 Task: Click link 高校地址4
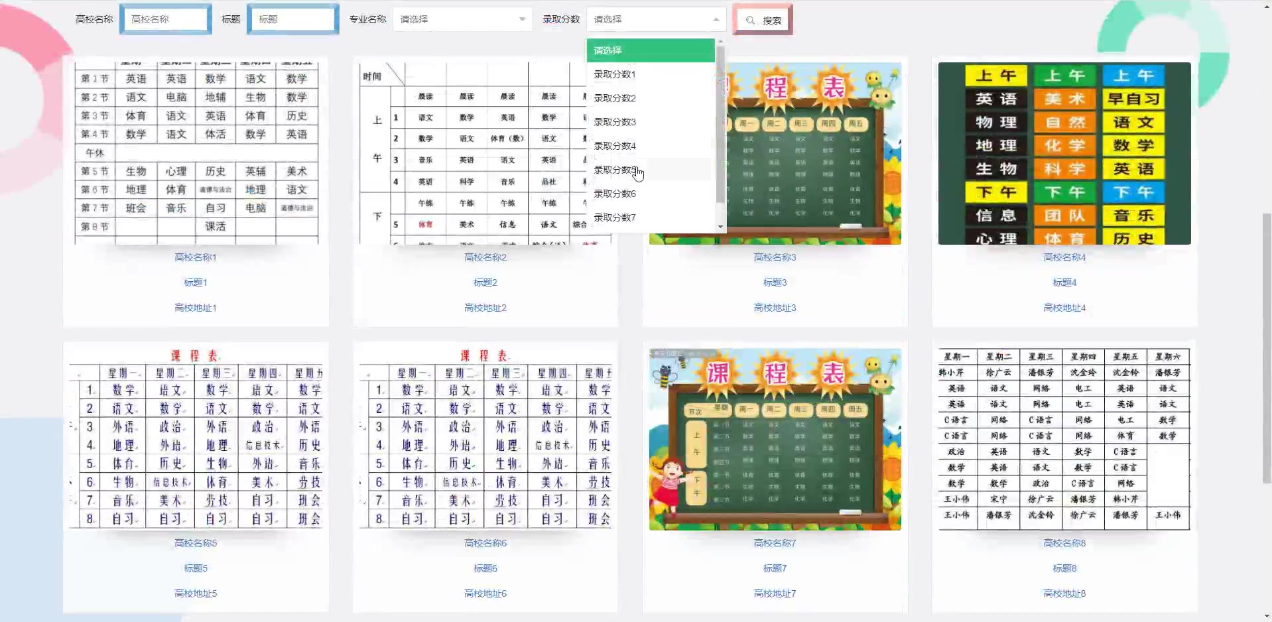click(1064, 308)
